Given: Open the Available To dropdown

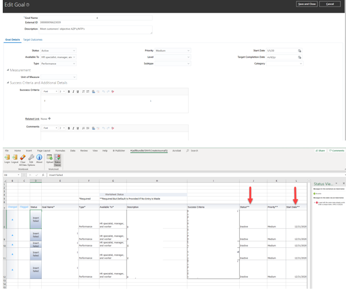Looking at the screenshot, I should (x=59, y=57).
